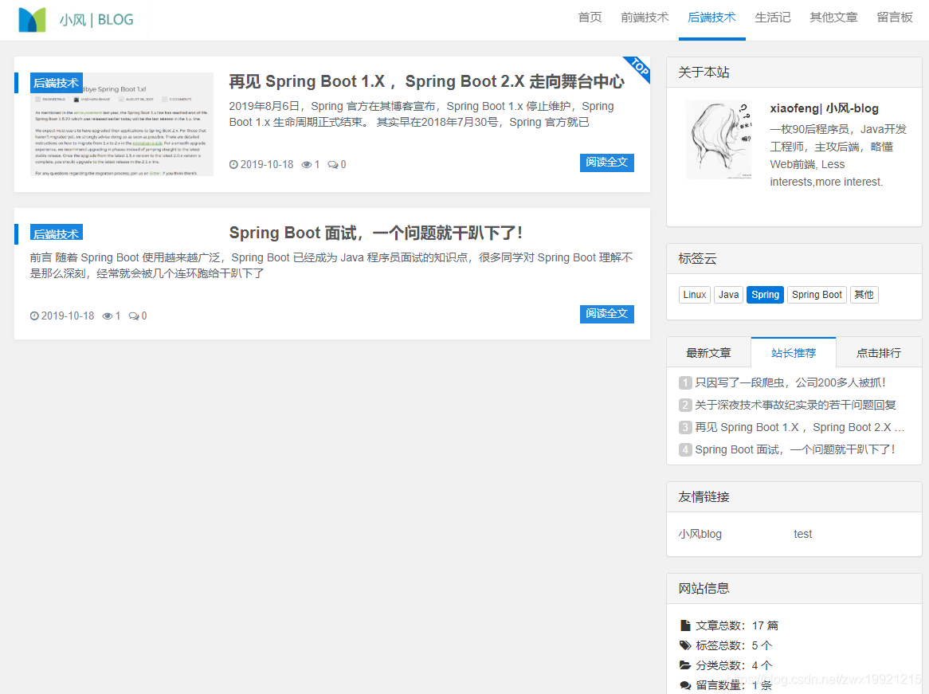Select the Spring tag in the tag cloud
This screenshot has width=929, height=694.
coord(764,294)
